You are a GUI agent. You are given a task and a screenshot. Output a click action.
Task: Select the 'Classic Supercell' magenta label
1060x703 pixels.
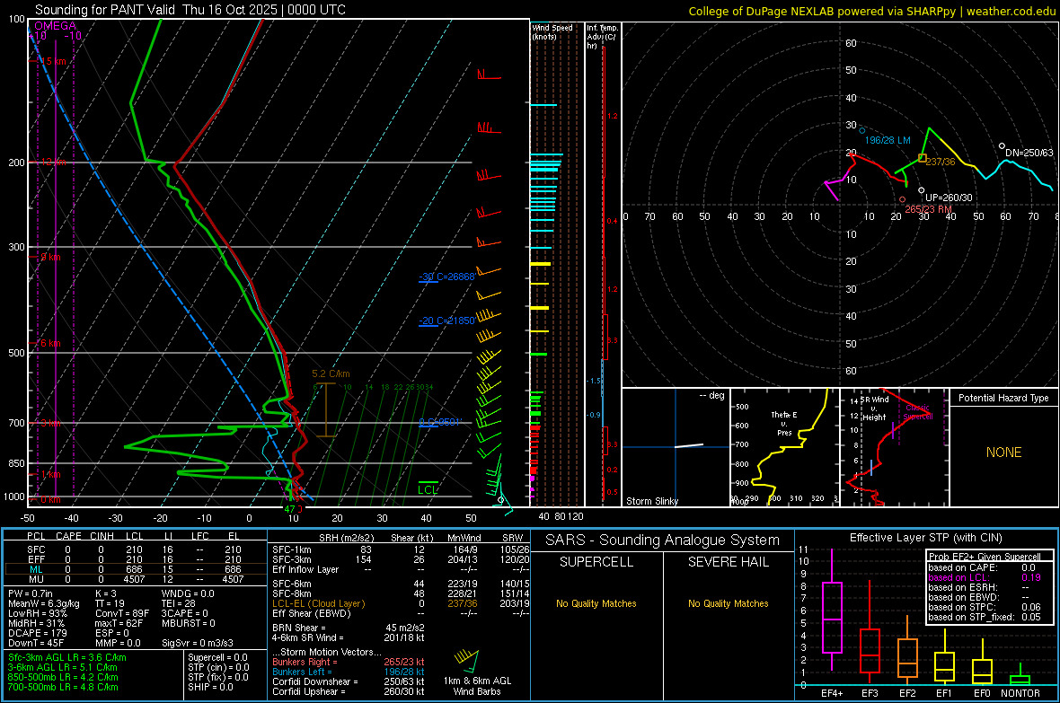point(918,412)
